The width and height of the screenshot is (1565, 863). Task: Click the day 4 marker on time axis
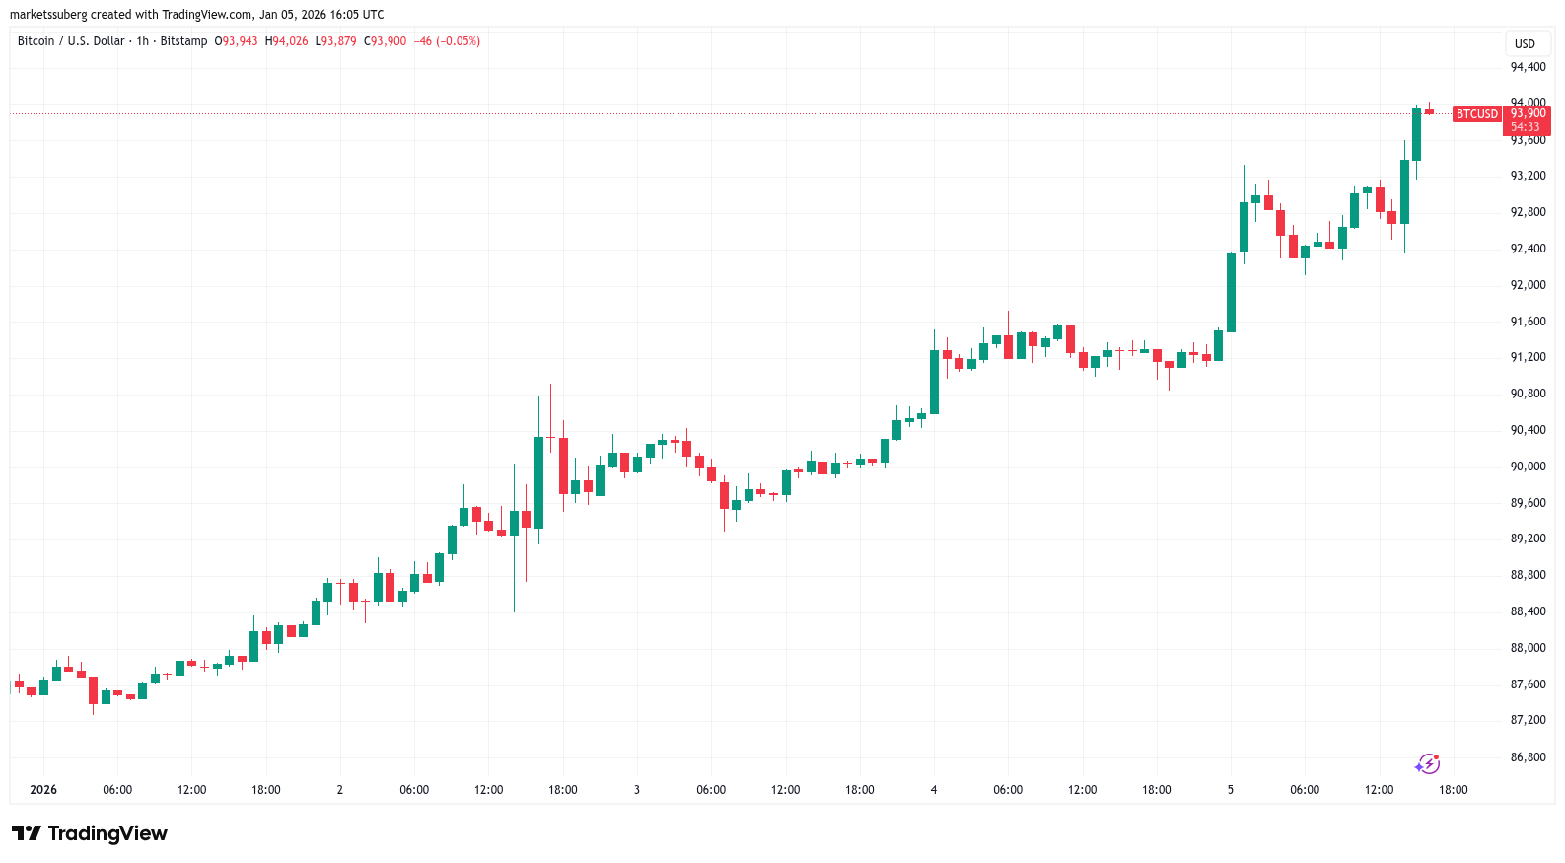[934, 790]
